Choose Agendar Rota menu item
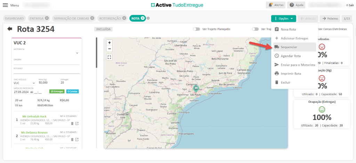 click(x=295, y=56)
